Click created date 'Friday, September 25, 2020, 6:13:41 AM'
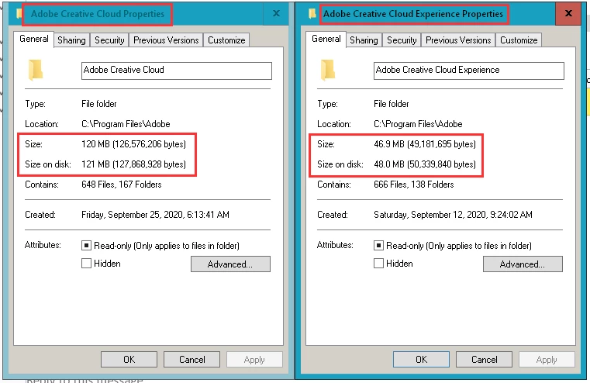The height and width of the screenshot is (383, 590). [x=155, y=215]
